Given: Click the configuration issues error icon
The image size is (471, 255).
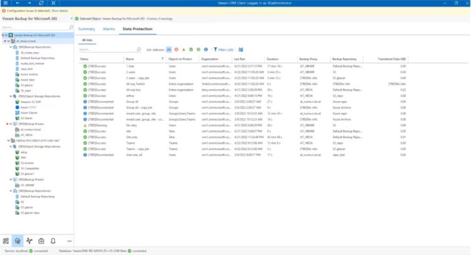Looking at the screenshot, I should 4,11.
